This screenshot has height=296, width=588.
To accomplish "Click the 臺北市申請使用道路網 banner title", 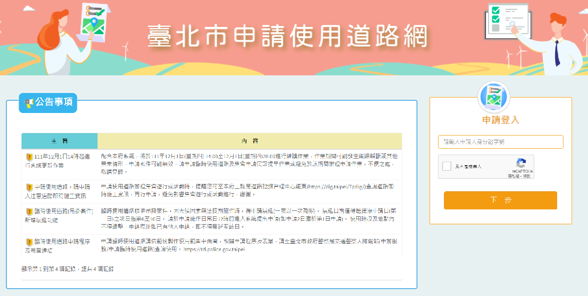I will (287, 36).
